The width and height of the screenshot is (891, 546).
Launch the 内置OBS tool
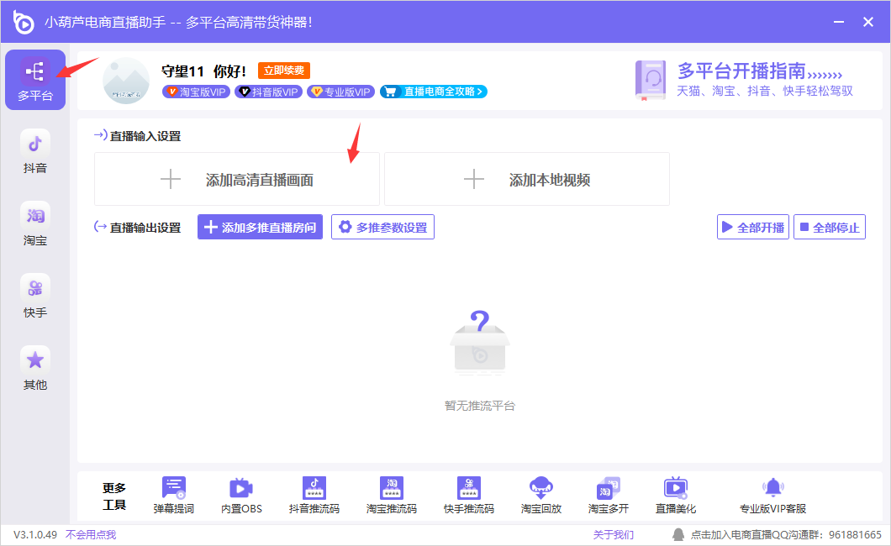click(241, 490)
